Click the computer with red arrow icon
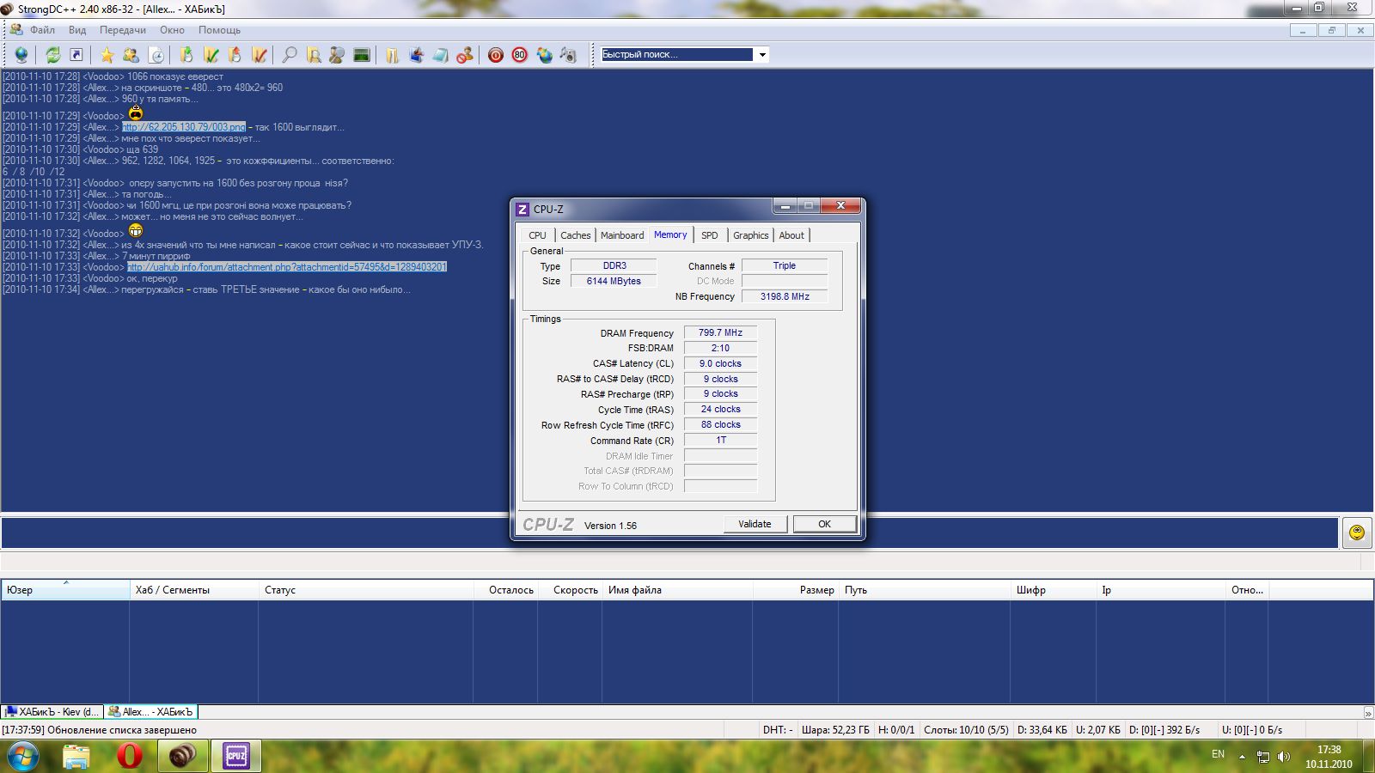Screen dimensions: 1375x773 tap(417, 55)
